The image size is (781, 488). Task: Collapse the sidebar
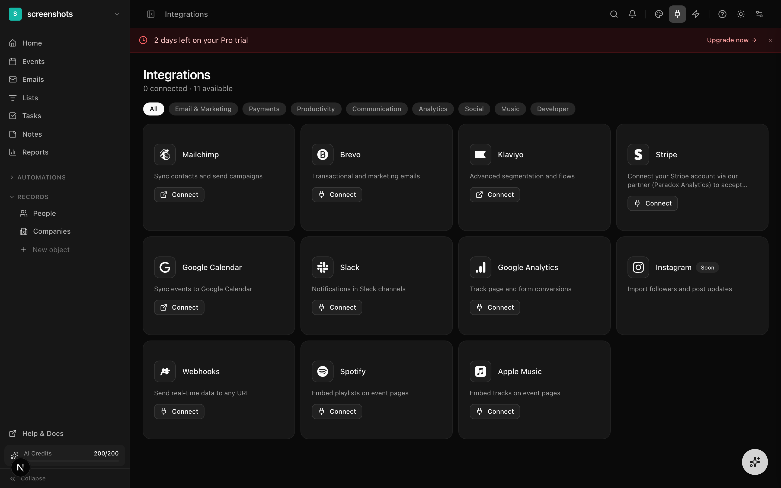pyautogui.click(x=28, y=478)
